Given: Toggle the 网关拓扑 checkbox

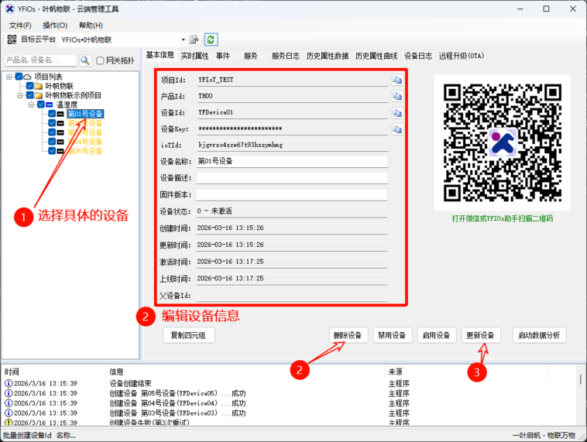Looking at the screenshot, I should tap(100, 60).
